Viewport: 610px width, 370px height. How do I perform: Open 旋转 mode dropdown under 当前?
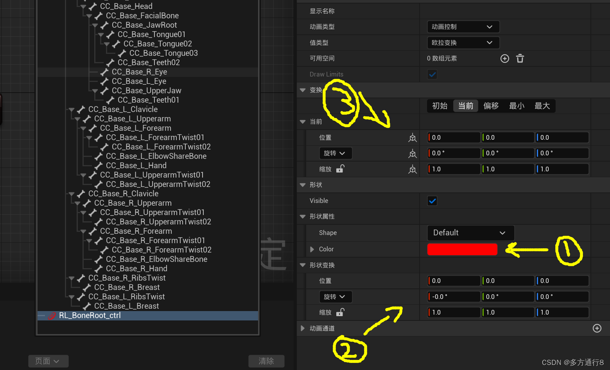pos(335,153)
